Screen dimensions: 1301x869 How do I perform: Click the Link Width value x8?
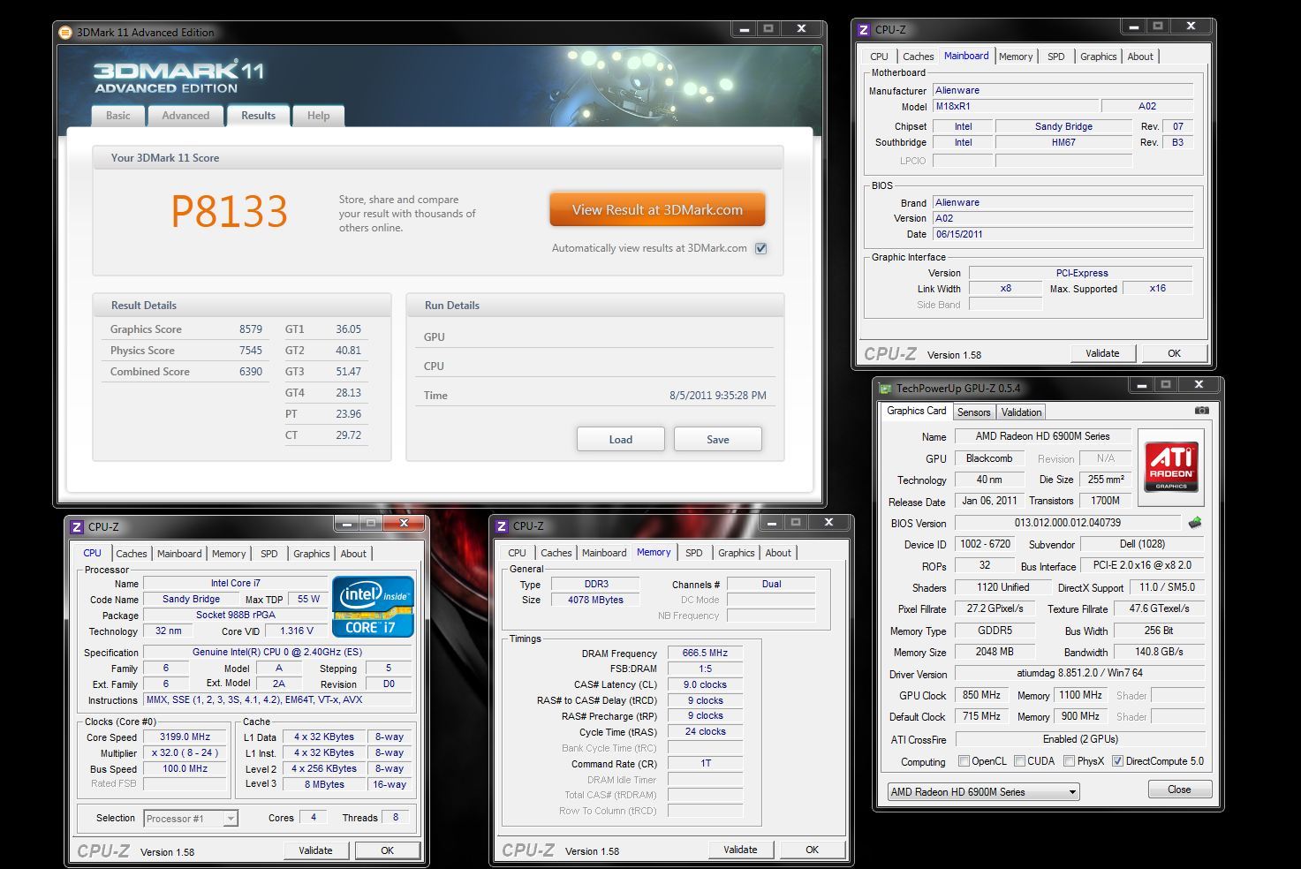coord(1006,288)
